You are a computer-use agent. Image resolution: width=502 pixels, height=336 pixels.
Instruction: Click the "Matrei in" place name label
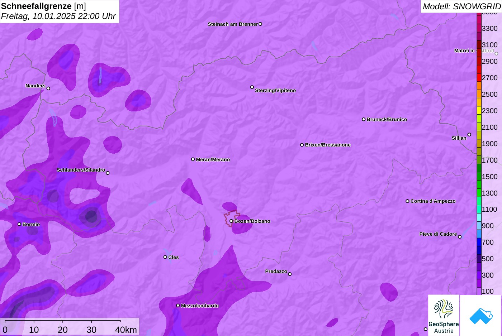(x=464, y=51)
